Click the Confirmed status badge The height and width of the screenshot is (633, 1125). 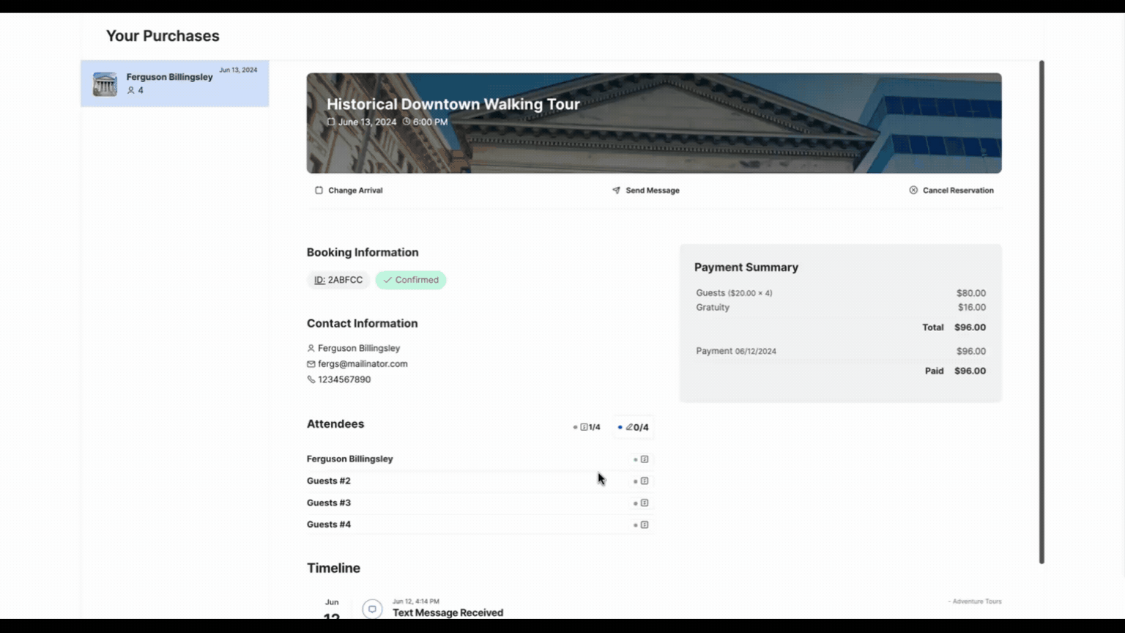coord(411,280)
